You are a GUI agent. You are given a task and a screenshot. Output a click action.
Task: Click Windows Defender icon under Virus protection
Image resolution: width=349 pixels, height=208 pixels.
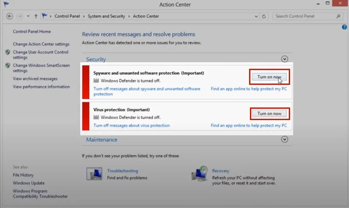(96, 117)
